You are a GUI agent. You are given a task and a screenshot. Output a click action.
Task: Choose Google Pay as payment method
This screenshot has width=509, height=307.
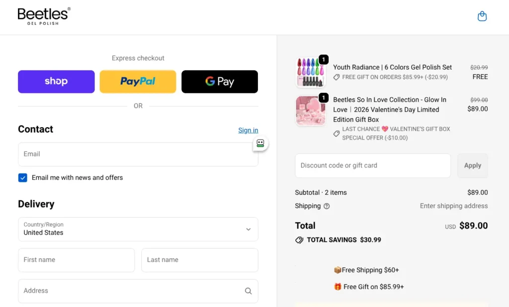pos(219,81)
